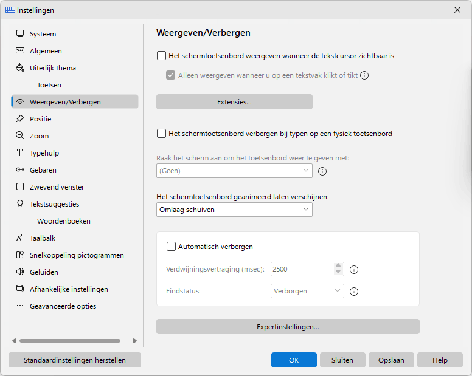Minimize the Instellingen window

pyautogui.click(x=429, y=10)
